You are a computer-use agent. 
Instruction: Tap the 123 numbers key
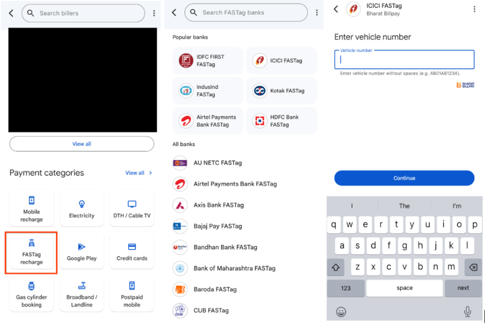(x=346, y=289)
